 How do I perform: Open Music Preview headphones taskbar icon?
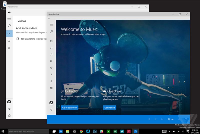tap(135, 131)
